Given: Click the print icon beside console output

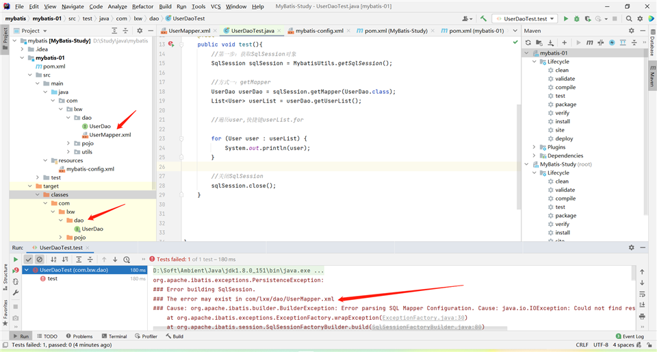Looking at the screenshot, I should (x=642, y=316).
